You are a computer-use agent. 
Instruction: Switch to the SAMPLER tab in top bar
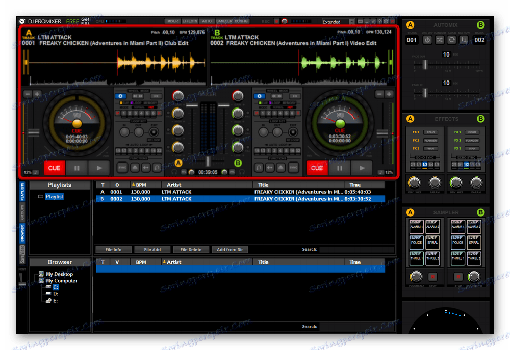point(224,21)
